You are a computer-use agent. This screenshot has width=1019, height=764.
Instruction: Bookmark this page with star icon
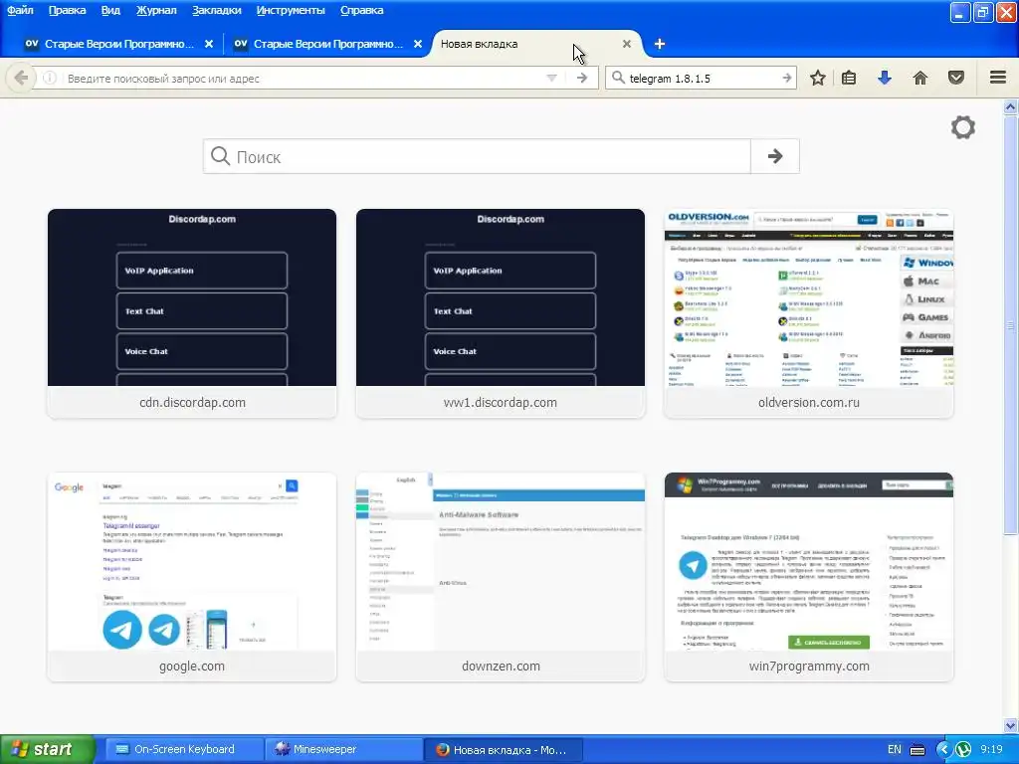pos(818,78)
